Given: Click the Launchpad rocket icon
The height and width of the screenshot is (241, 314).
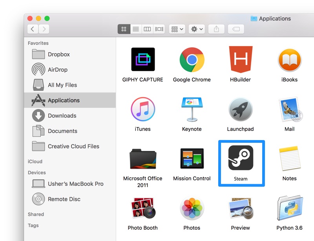Looking at the screenshot, I should pos(241,109).
